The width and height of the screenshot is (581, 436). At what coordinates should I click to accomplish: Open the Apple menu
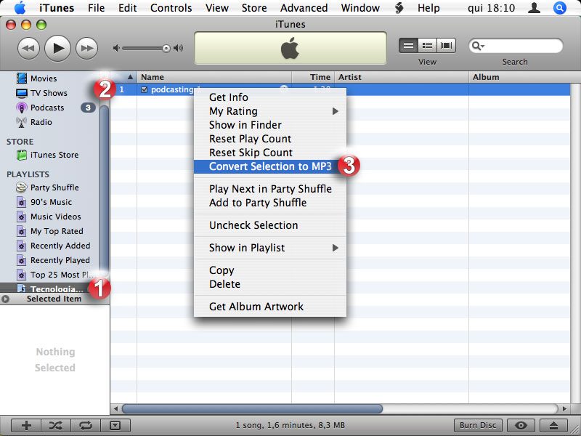coord(20,8)
